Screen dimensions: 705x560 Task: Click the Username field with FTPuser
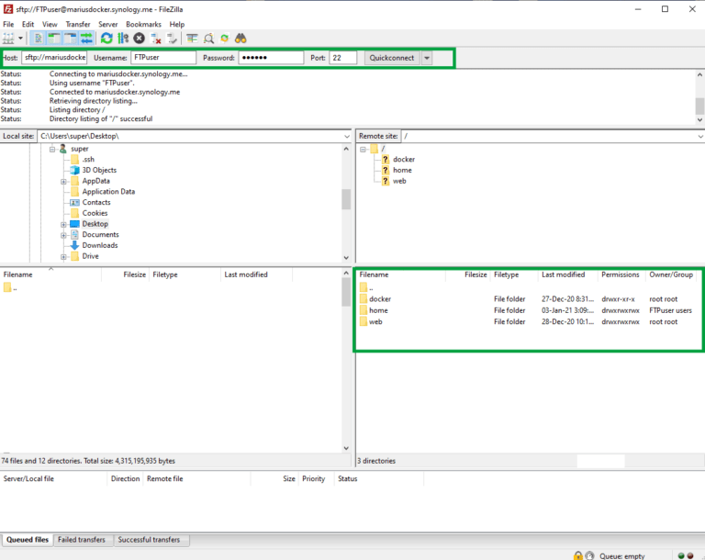coord(163,58)
